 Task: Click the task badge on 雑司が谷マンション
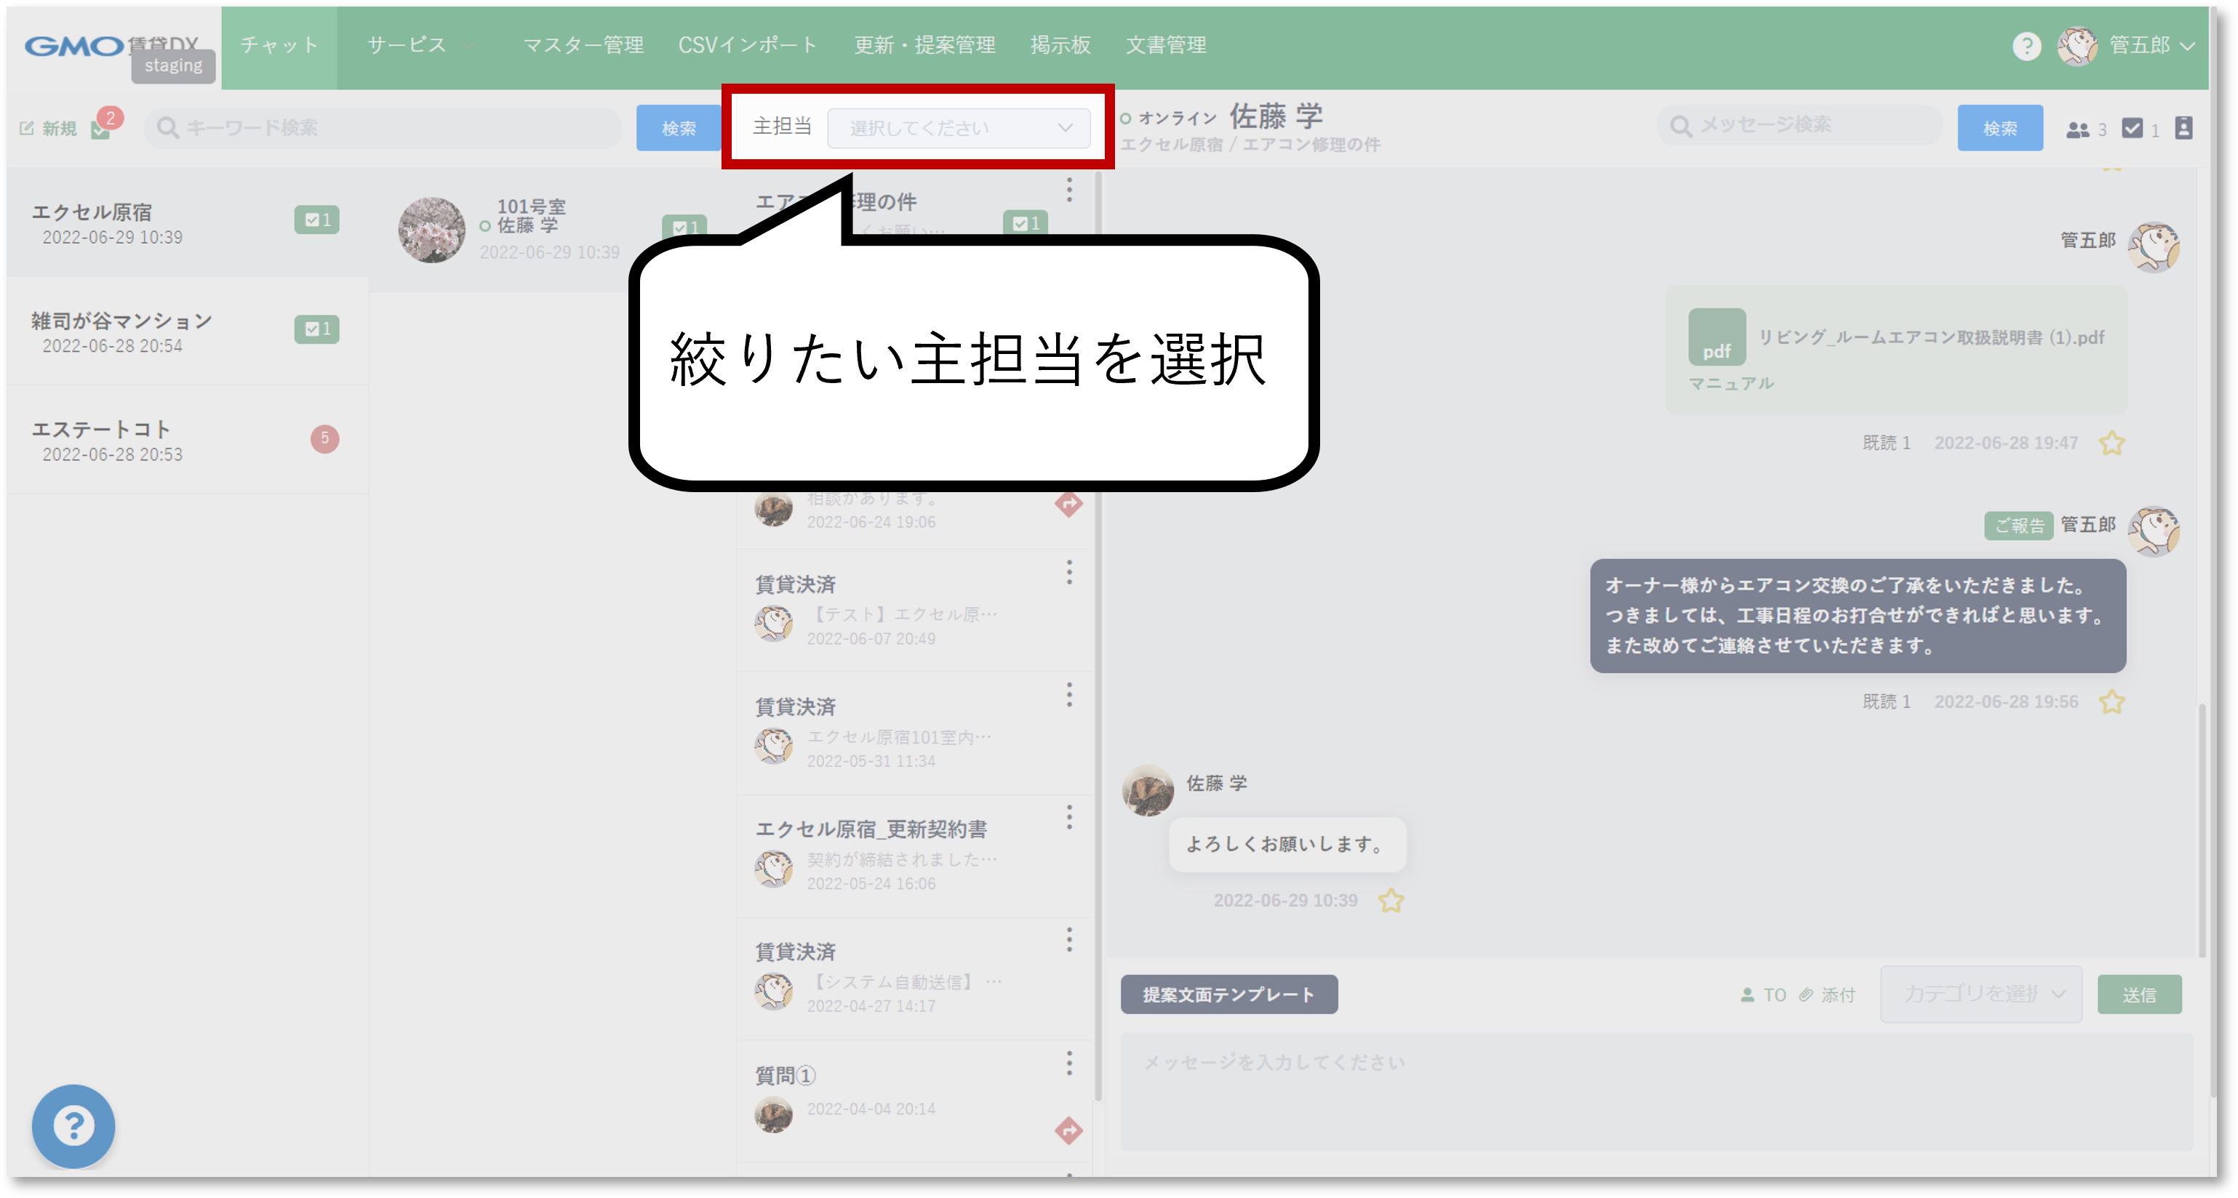point(316,329)
